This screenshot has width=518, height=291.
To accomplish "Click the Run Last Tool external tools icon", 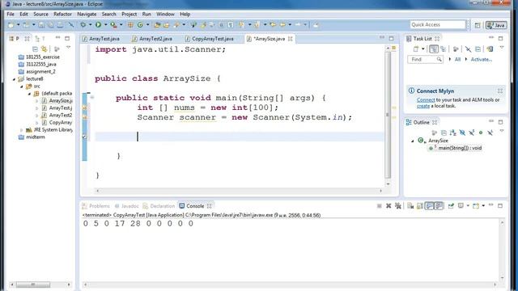I will pos(113,25).
